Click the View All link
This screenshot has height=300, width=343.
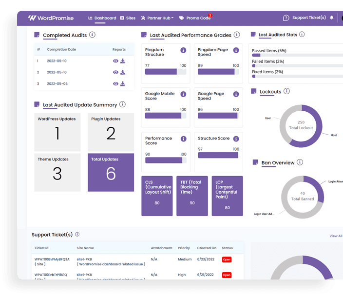pyautogui.click(x=336, y=236)
